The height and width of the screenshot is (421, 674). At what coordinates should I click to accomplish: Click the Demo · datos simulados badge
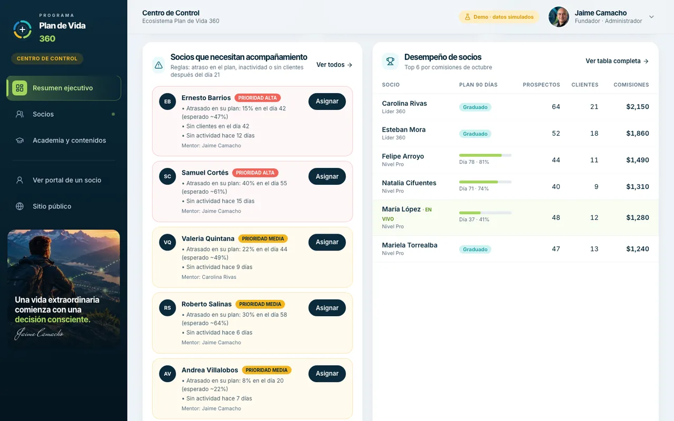[499, 17]
